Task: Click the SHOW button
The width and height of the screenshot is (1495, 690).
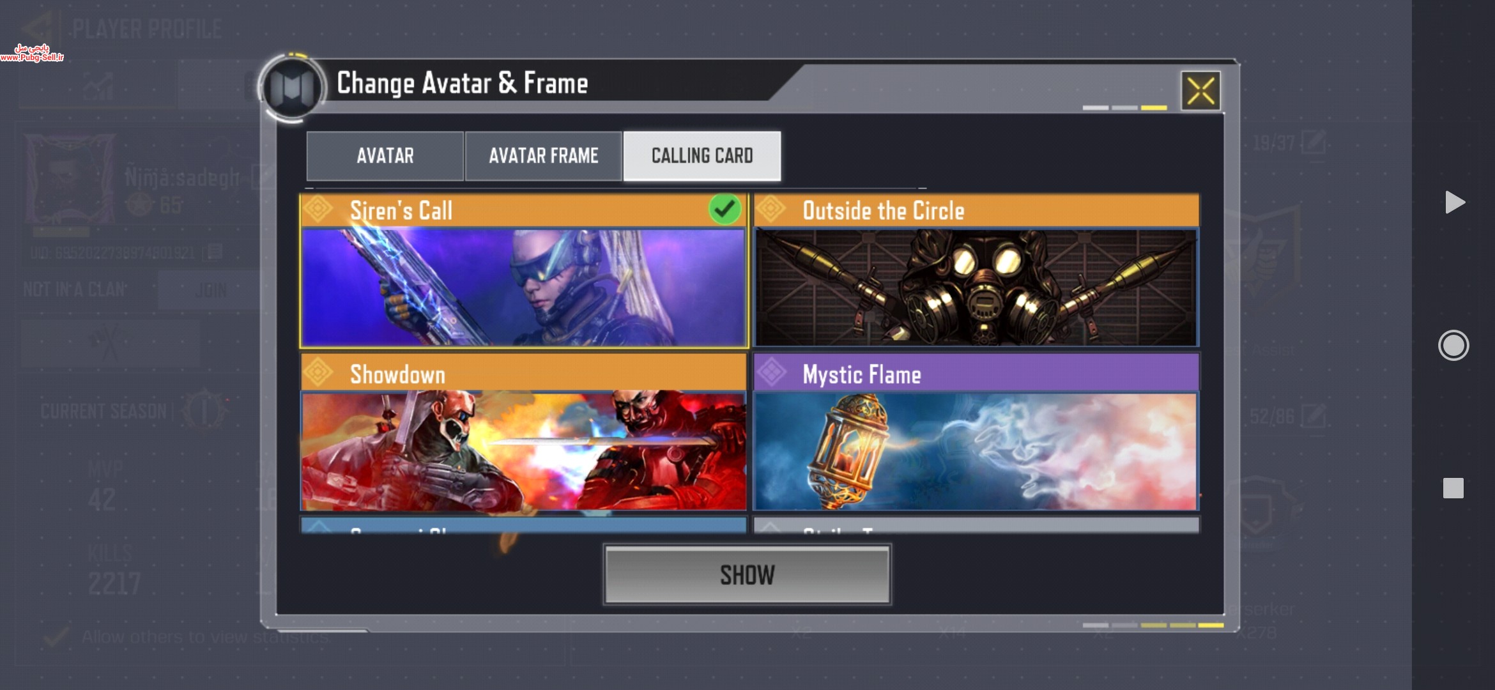Action: [747, 575]
